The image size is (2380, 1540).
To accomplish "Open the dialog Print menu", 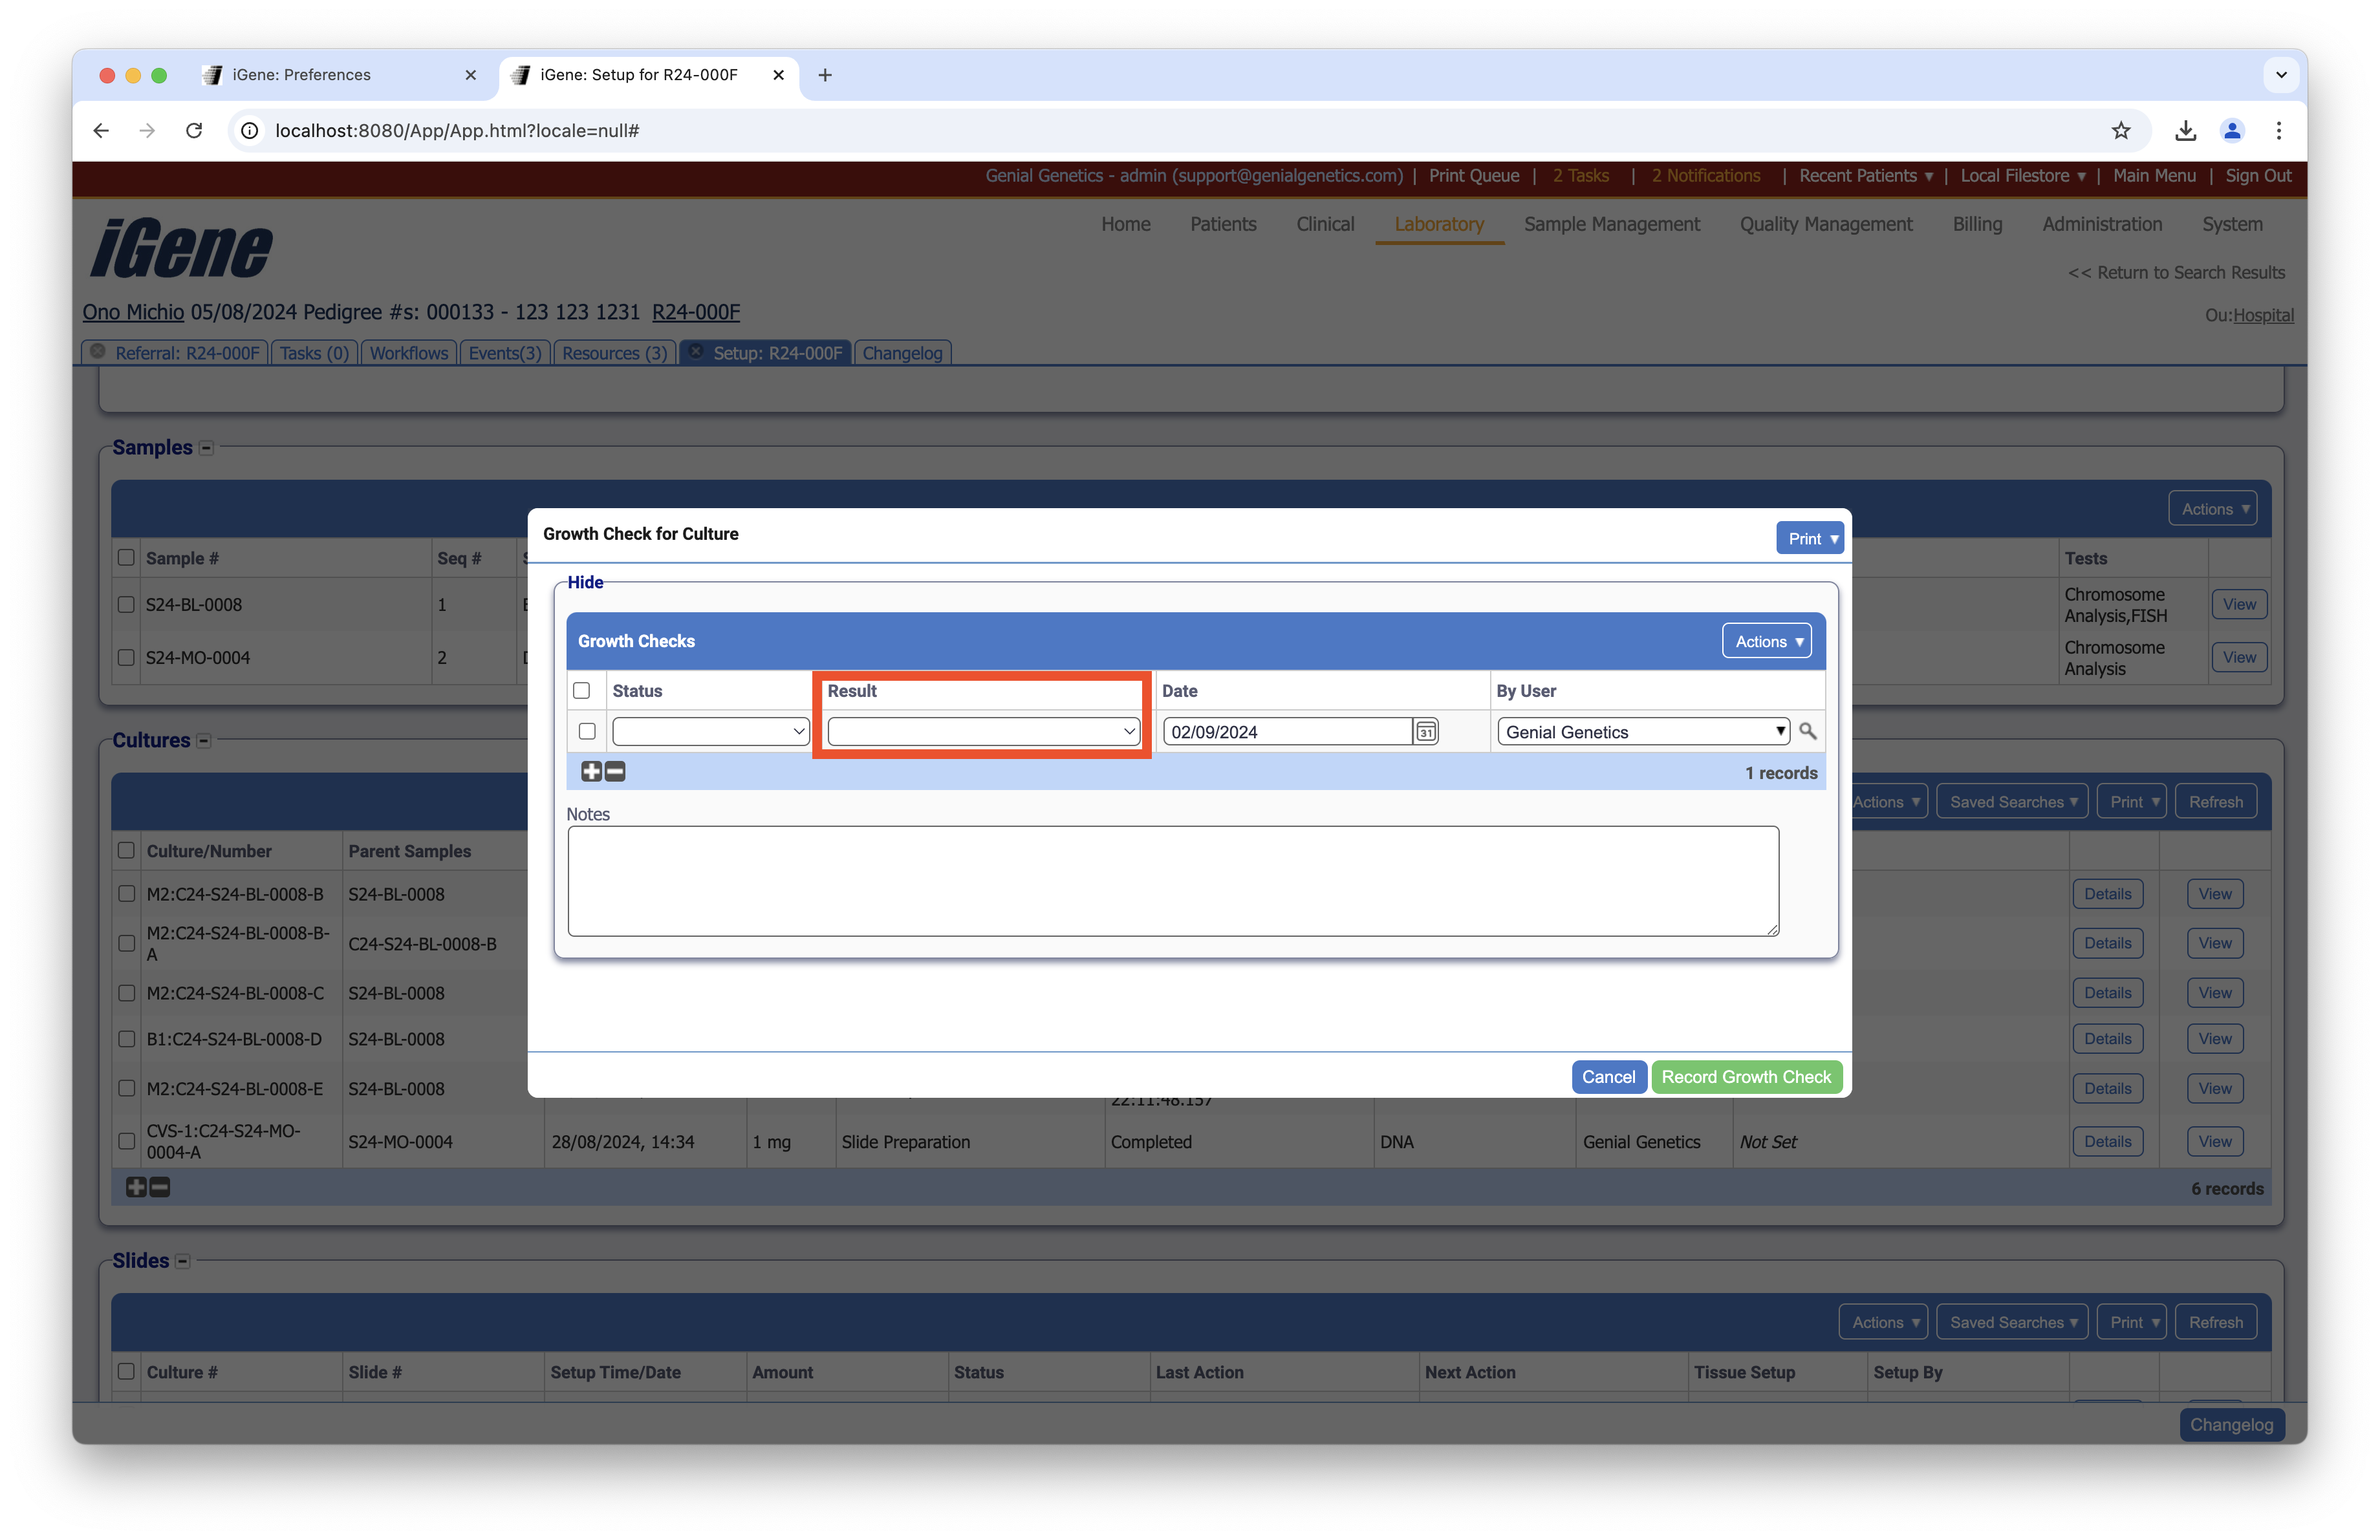I will pos(1811,539).
